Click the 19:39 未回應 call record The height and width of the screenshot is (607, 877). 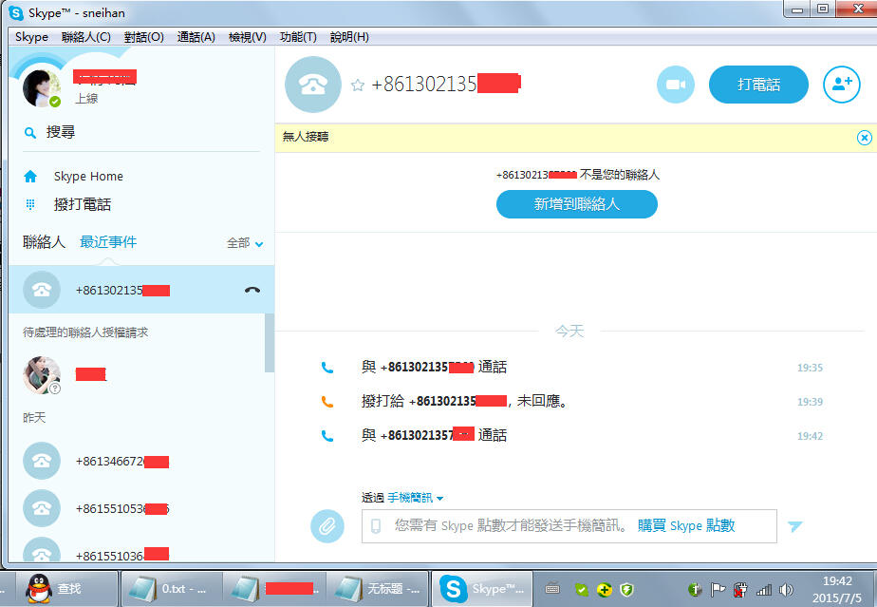pos(465,402)
